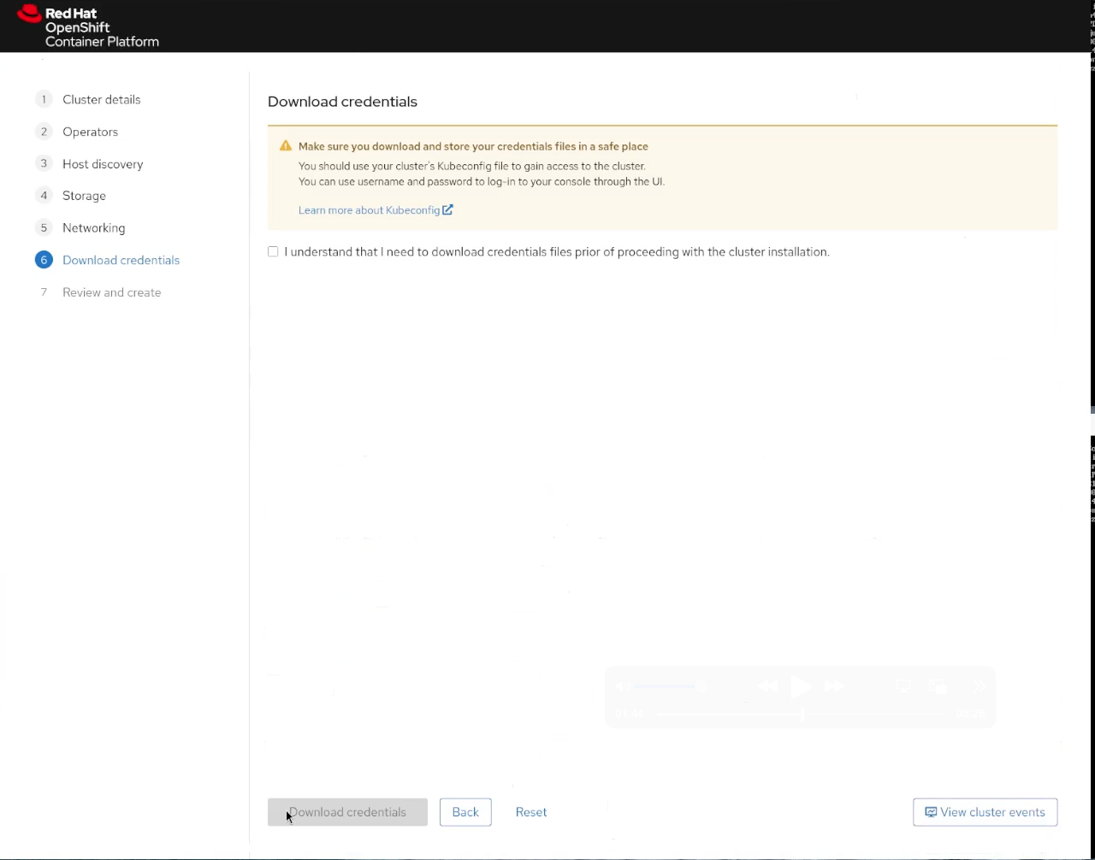Screen dimensions: 1095x860
Task: Open View cluster events
Action: click(x=985, y=812)
